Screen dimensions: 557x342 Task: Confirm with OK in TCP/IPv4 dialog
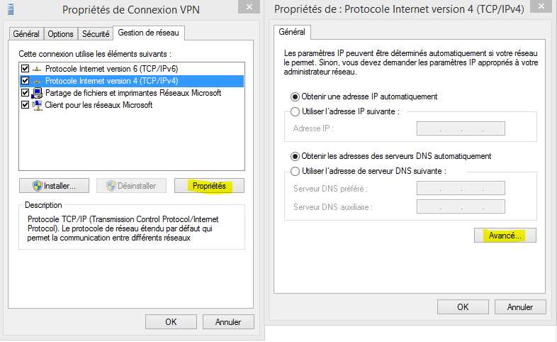463,307
